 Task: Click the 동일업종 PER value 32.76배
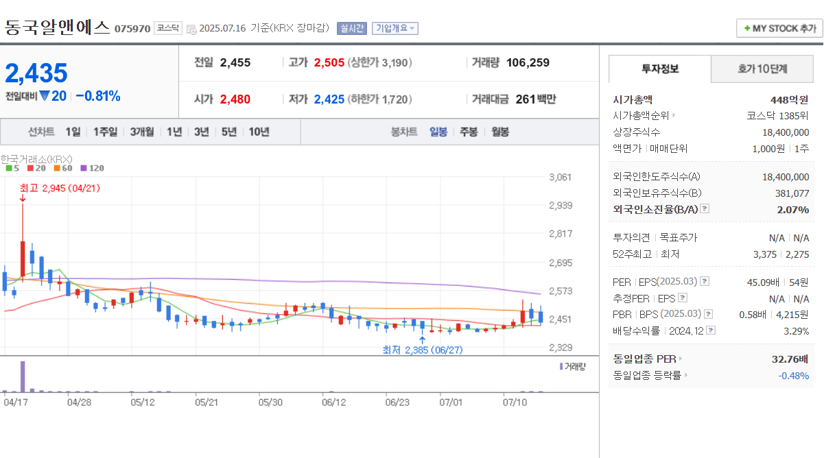[790, 359]
